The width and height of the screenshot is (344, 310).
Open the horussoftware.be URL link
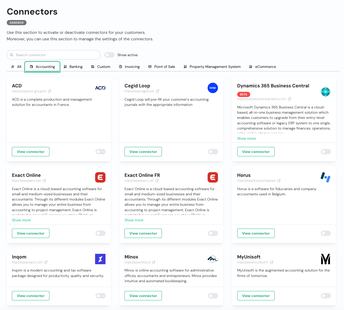[256, 181]
